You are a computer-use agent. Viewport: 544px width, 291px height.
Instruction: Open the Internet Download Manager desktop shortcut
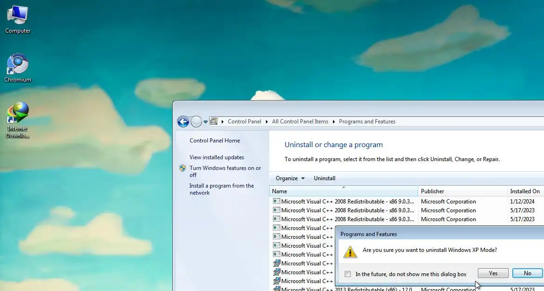click(x=18, y=120)
